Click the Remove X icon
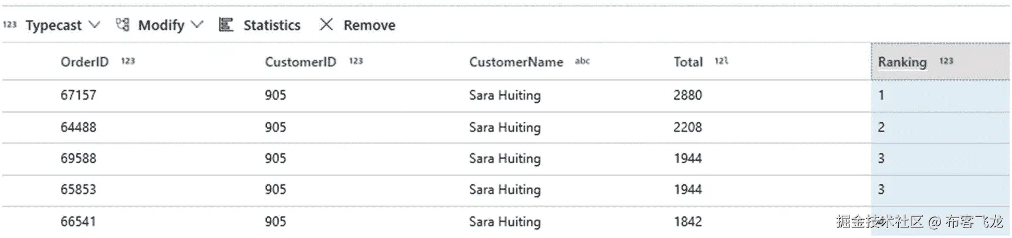Viewport: 1012px width, 238px height. [326, 25]
